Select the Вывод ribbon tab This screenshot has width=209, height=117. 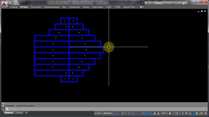86,7
